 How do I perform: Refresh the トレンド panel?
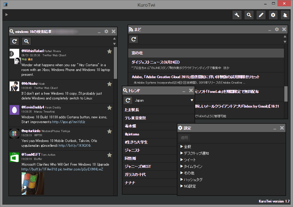[128, 100]
